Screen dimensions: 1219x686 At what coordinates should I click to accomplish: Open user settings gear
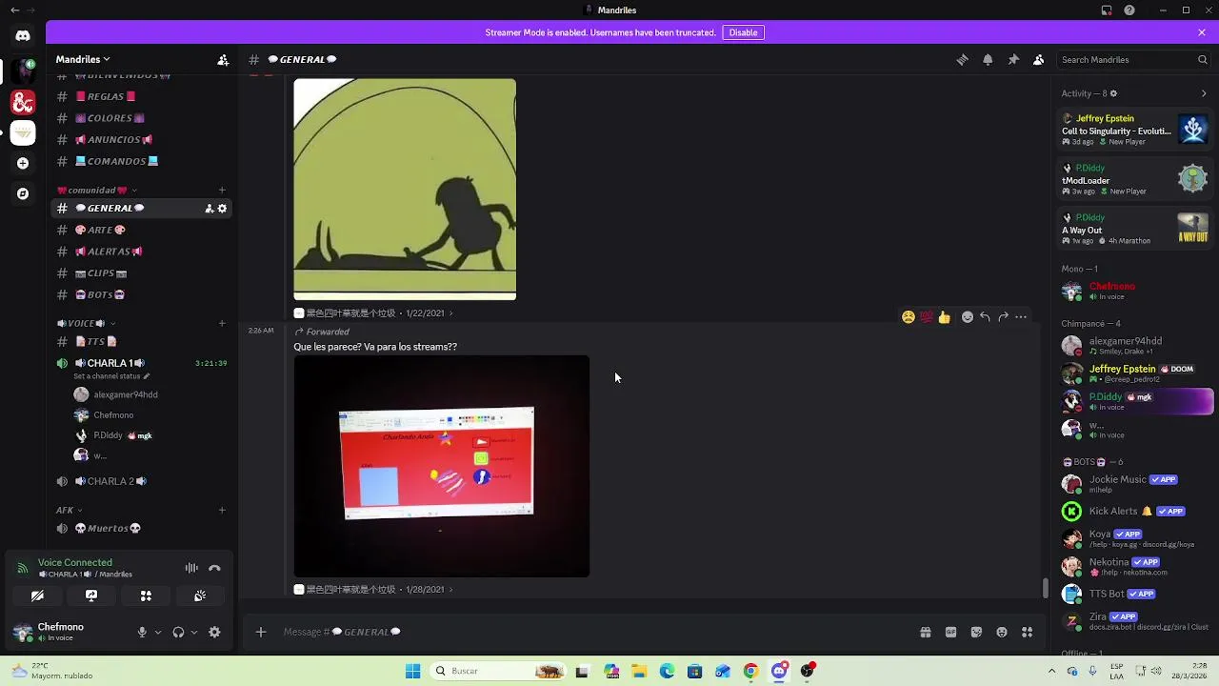point(214,632)
